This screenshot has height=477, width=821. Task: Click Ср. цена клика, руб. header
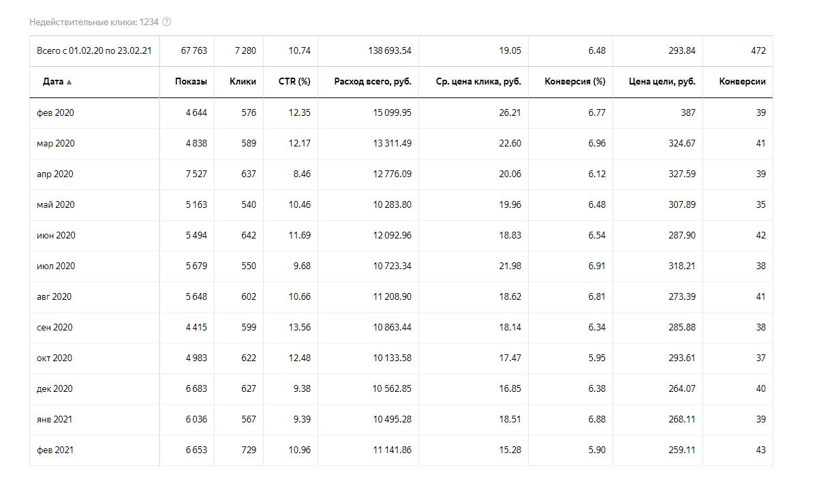(x=478, y=81)
